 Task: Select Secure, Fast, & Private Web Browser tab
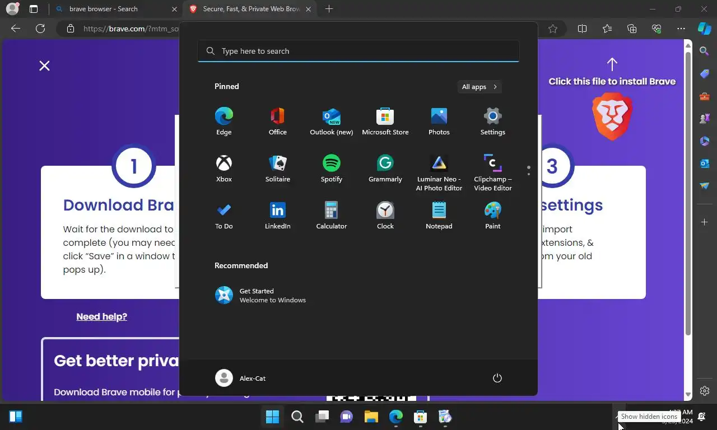click(x=251, y=9)
